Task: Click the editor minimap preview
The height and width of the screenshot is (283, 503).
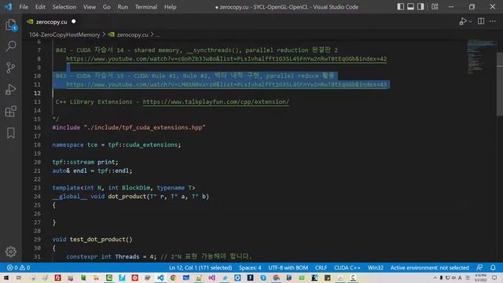Action: (481, 57)
